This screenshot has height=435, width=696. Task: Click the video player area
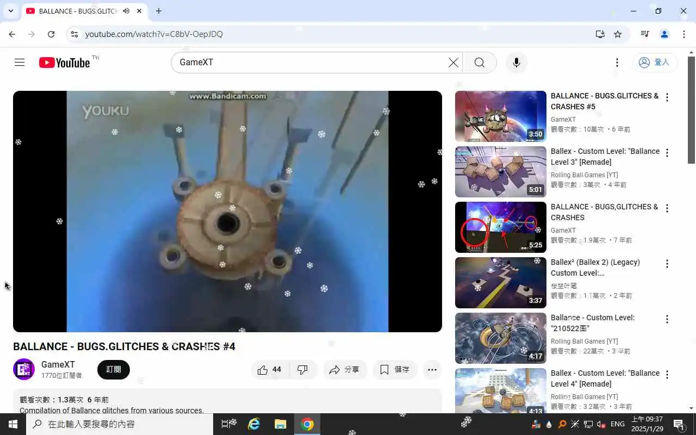pyautogui.click(x=227, y=212)
